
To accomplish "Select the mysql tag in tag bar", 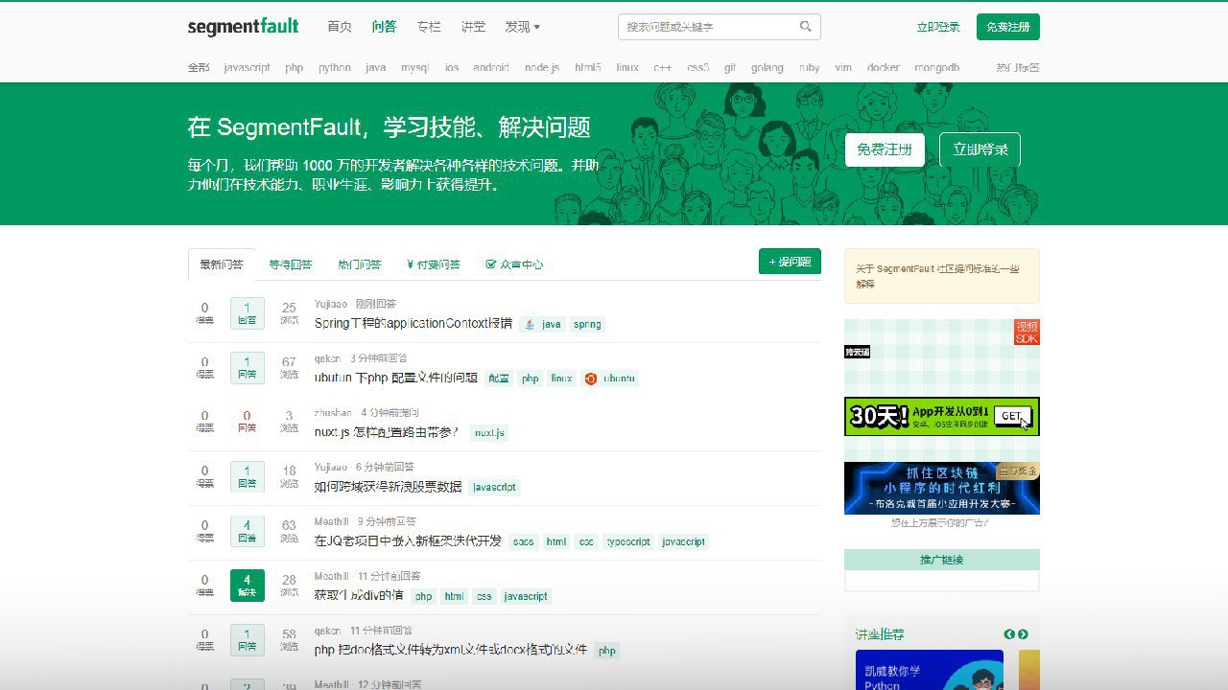I will (x=415, y=68).
